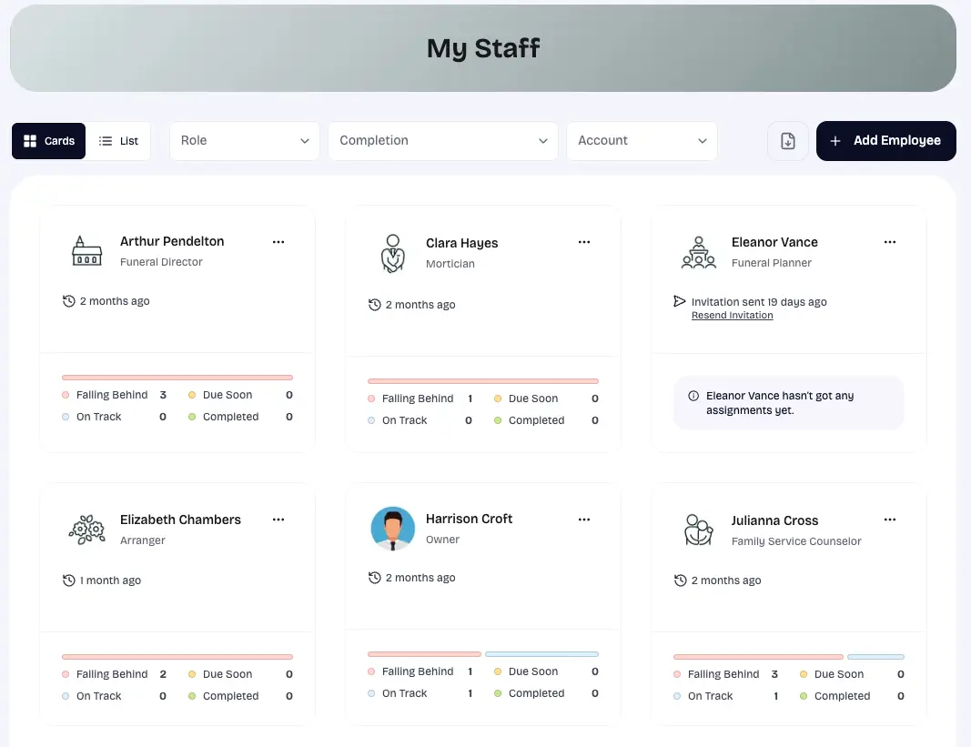Open the Completion filter dropdown
This screenshot has width=971, height=747.
443,141
